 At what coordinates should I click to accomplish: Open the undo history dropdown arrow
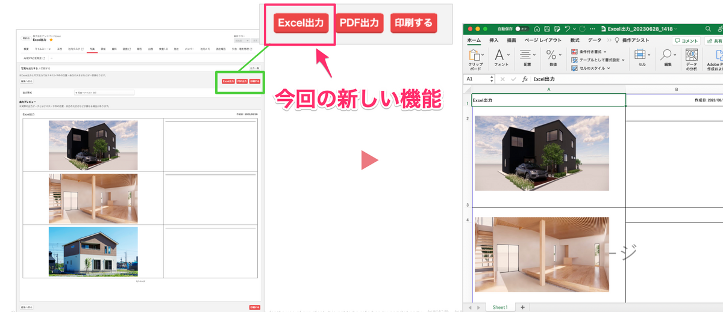pyautogui.click(x=574, y=29)
